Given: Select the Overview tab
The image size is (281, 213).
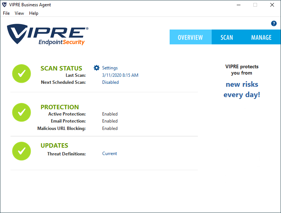Looking at the screenshot, I should (x=190, y=37).
